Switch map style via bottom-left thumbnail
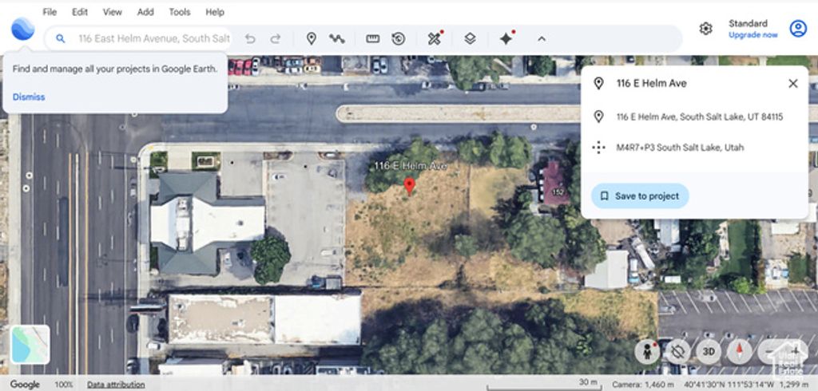This screenshot has height=391, width=818. click(30, 345)
